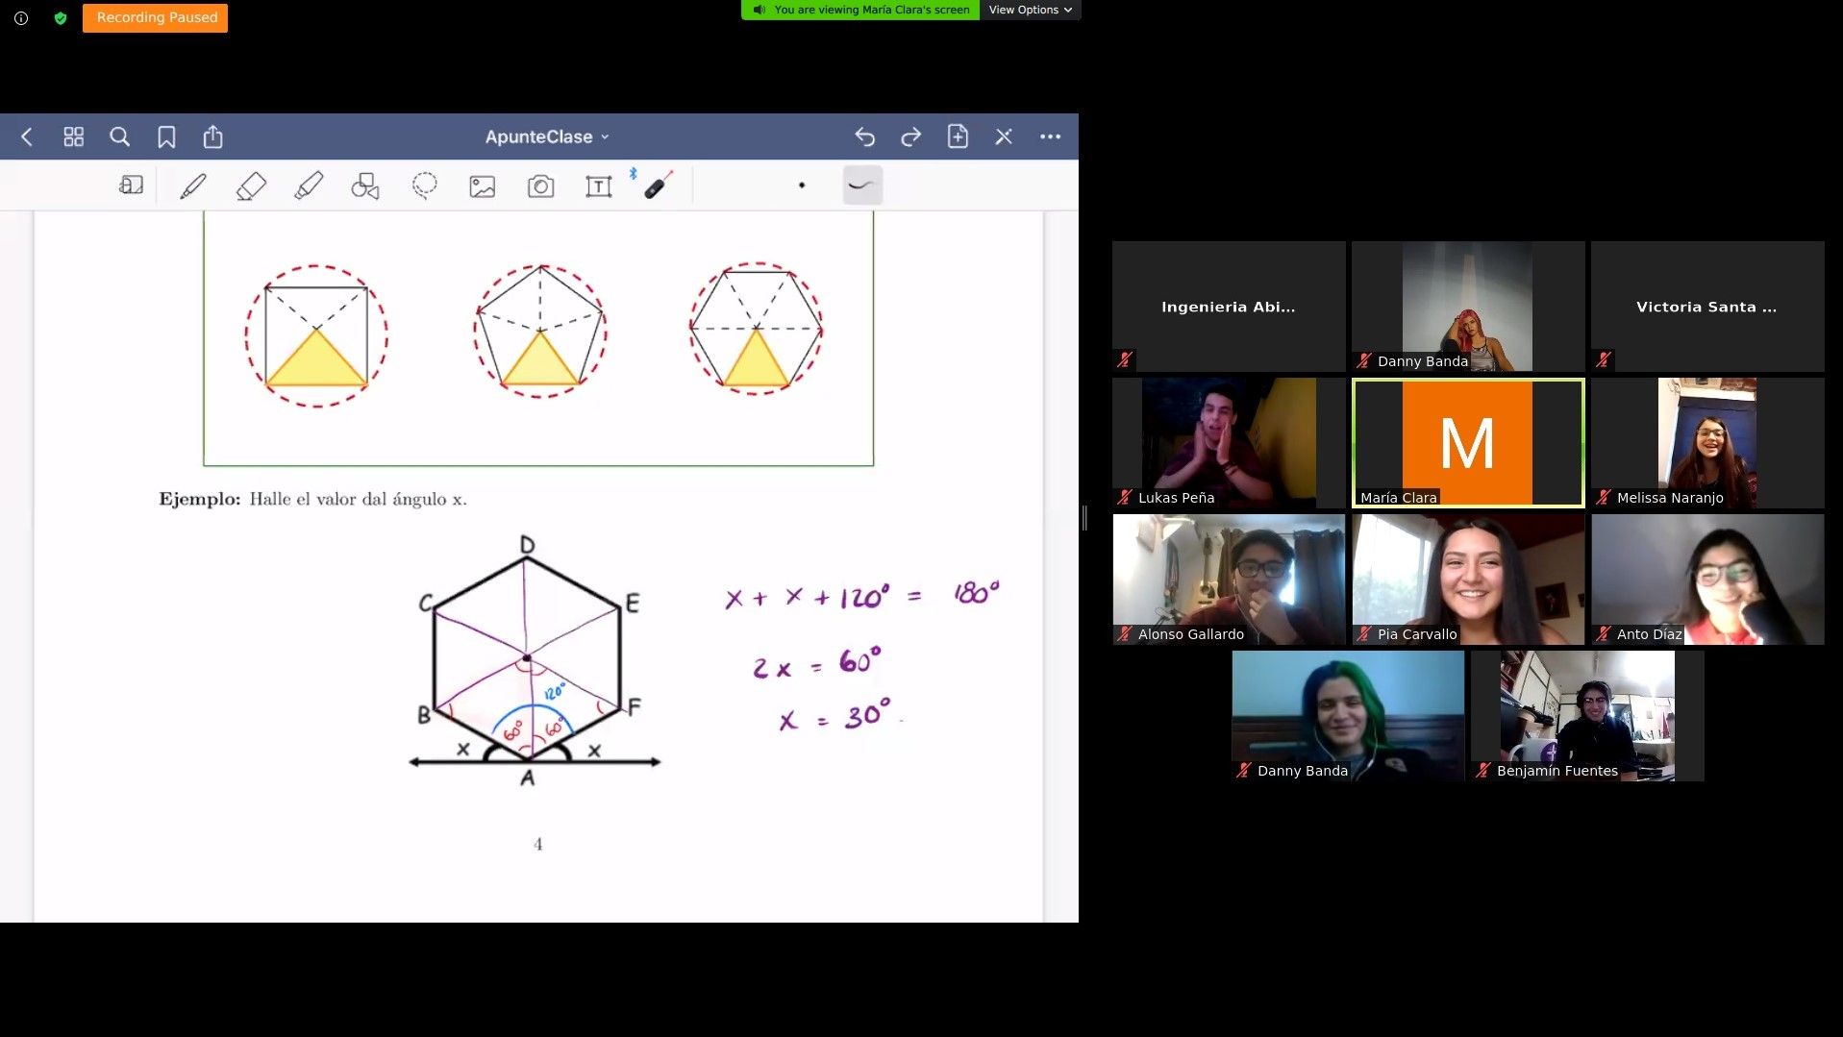Select the Highlighter tool
The width and height of the screenshot is (1843, 1037).
click(x=309, y=185)
